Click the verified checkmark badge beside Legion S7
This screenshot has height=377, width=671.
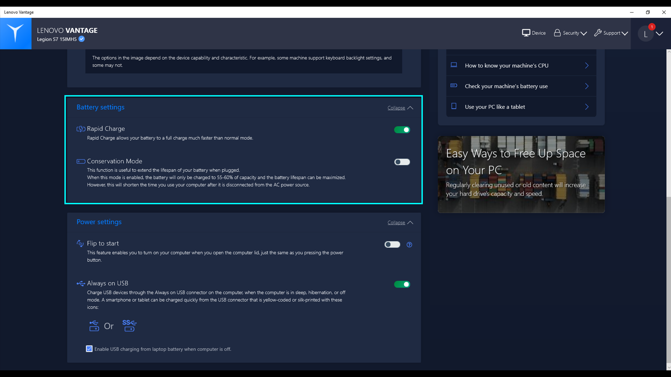tap(81, 39)
